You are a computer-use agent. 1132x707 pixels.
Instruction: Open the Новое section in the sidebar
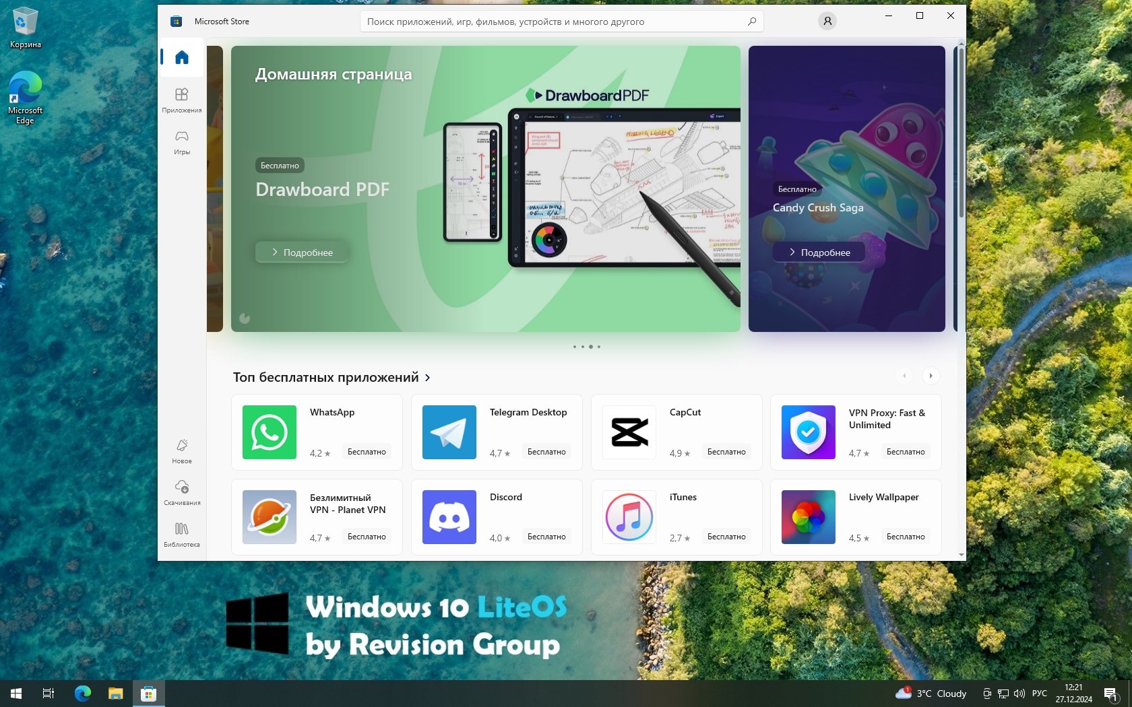tap(182, 451)
